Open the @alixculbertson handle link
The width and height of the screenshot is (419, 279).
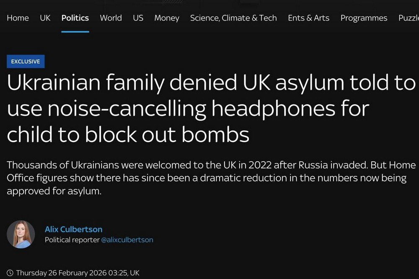point(127,240)
